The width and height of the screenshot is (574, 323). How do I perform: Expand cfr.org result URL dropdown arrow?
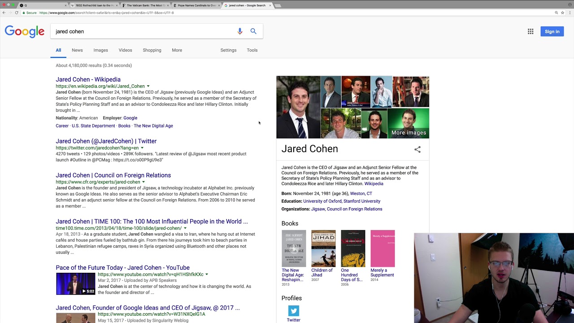tap(143, 182)
